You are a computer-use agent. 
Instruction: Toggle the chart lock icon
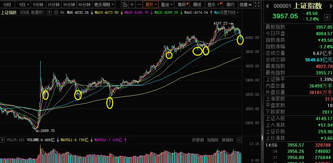click(x=125, y=5)
